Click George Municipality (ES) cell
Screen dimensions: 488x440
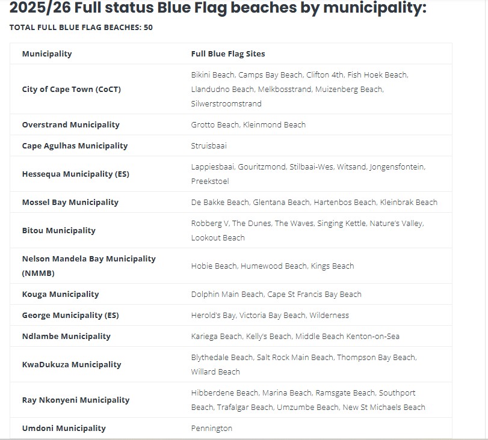tap(70, 316)
